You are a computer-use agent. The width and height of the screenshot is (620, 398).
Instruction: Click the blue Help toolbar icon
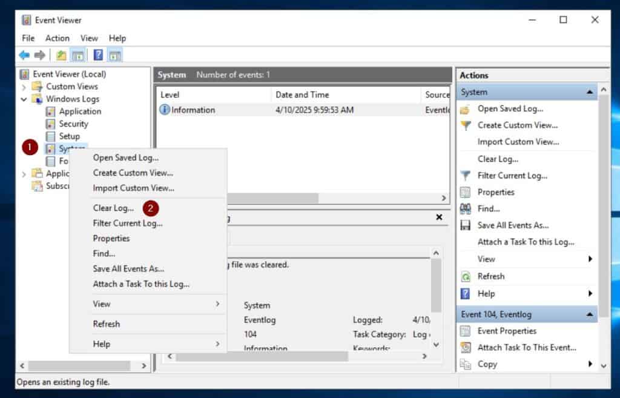click(x=98, y=55)
